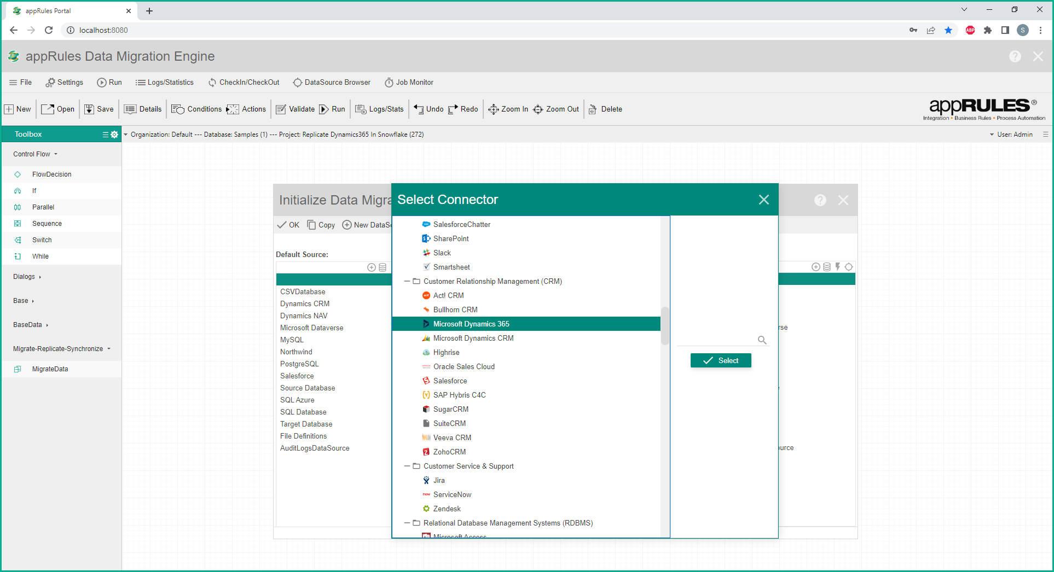The image size is (1054, 572).
Task: Expand the Base toolbox section
Action: point(24,301)
